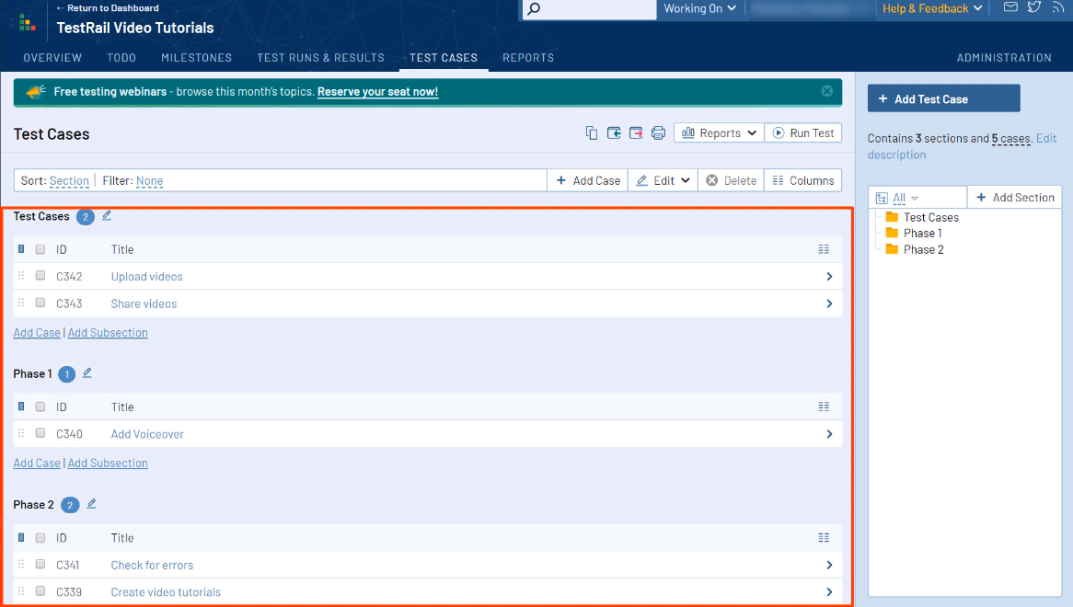Click the pencil edit icon next to Phase 2

click(x=91, y=504)
